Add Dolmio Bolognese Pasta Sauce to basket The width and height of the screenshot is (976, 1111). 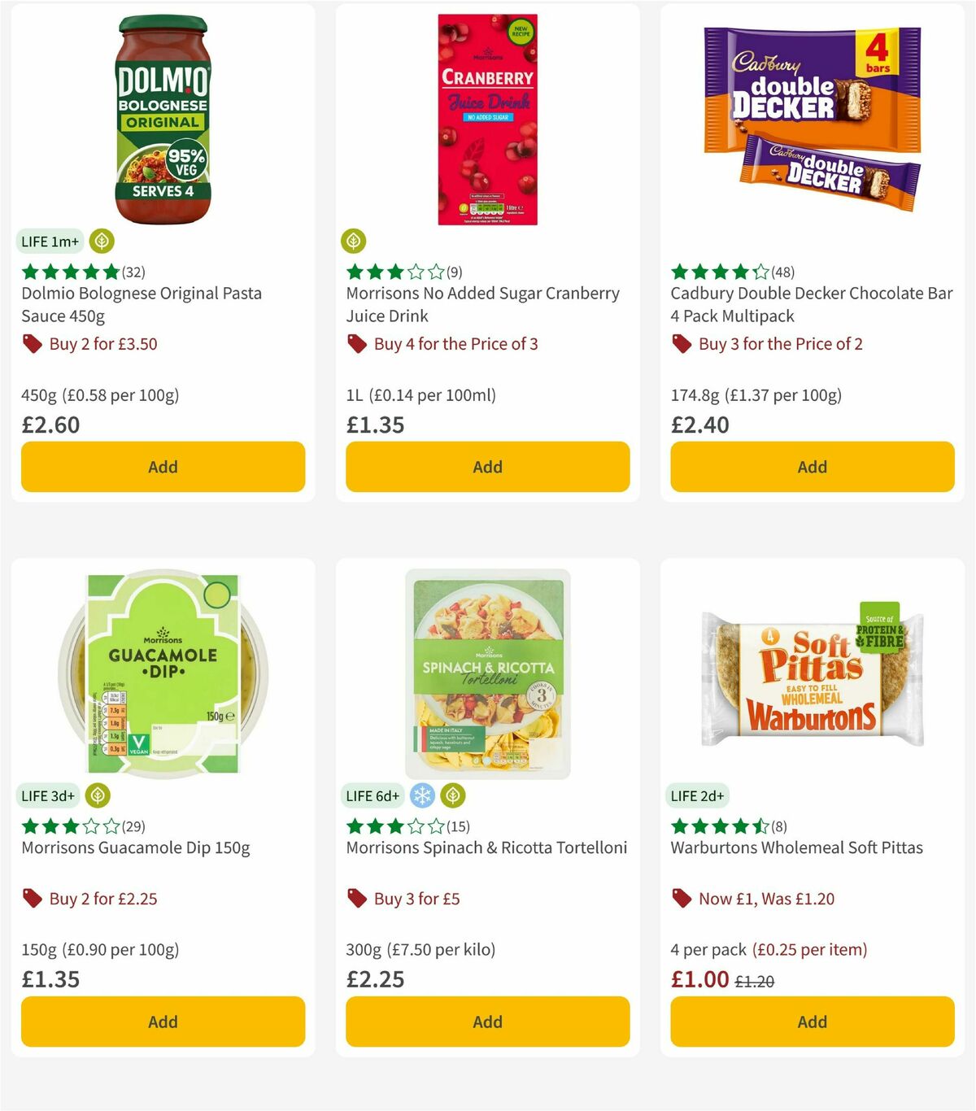point(163,467)
